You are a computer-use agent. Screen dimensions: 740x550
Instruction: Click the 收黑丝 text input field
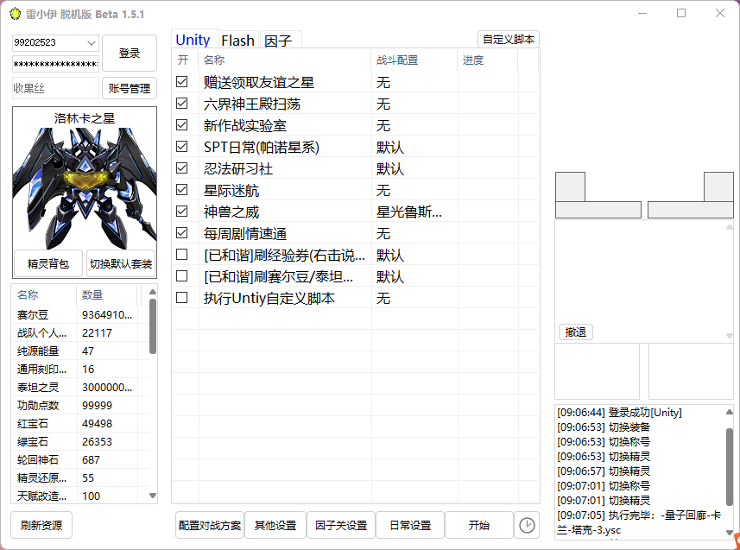coord(55,88)
